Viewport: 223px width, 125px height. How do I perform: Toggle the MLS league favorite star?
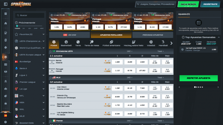coord(50,77)
